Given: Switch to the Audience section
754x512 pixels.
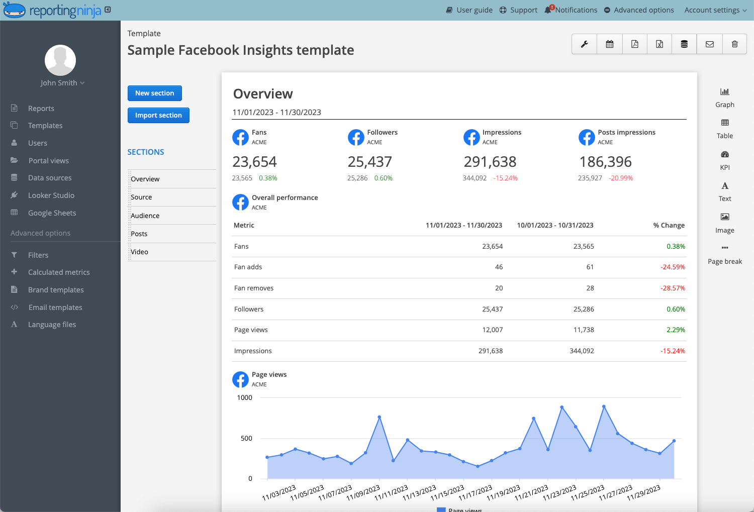Looking at the screenshot, I should click(145, 215).
